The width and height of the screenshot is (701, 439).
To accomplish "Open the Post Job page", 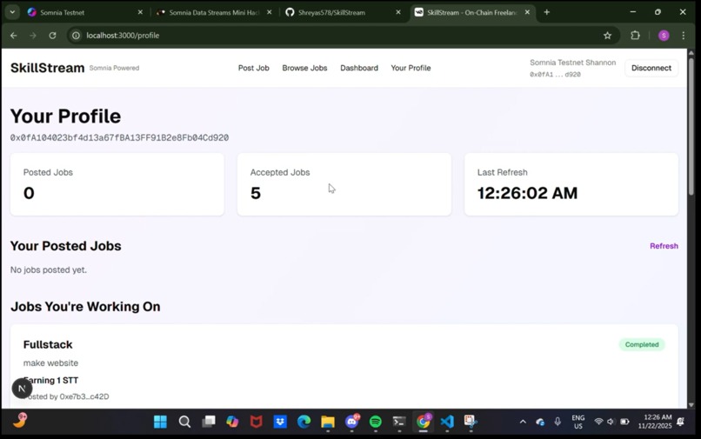I will click(253, 68).
